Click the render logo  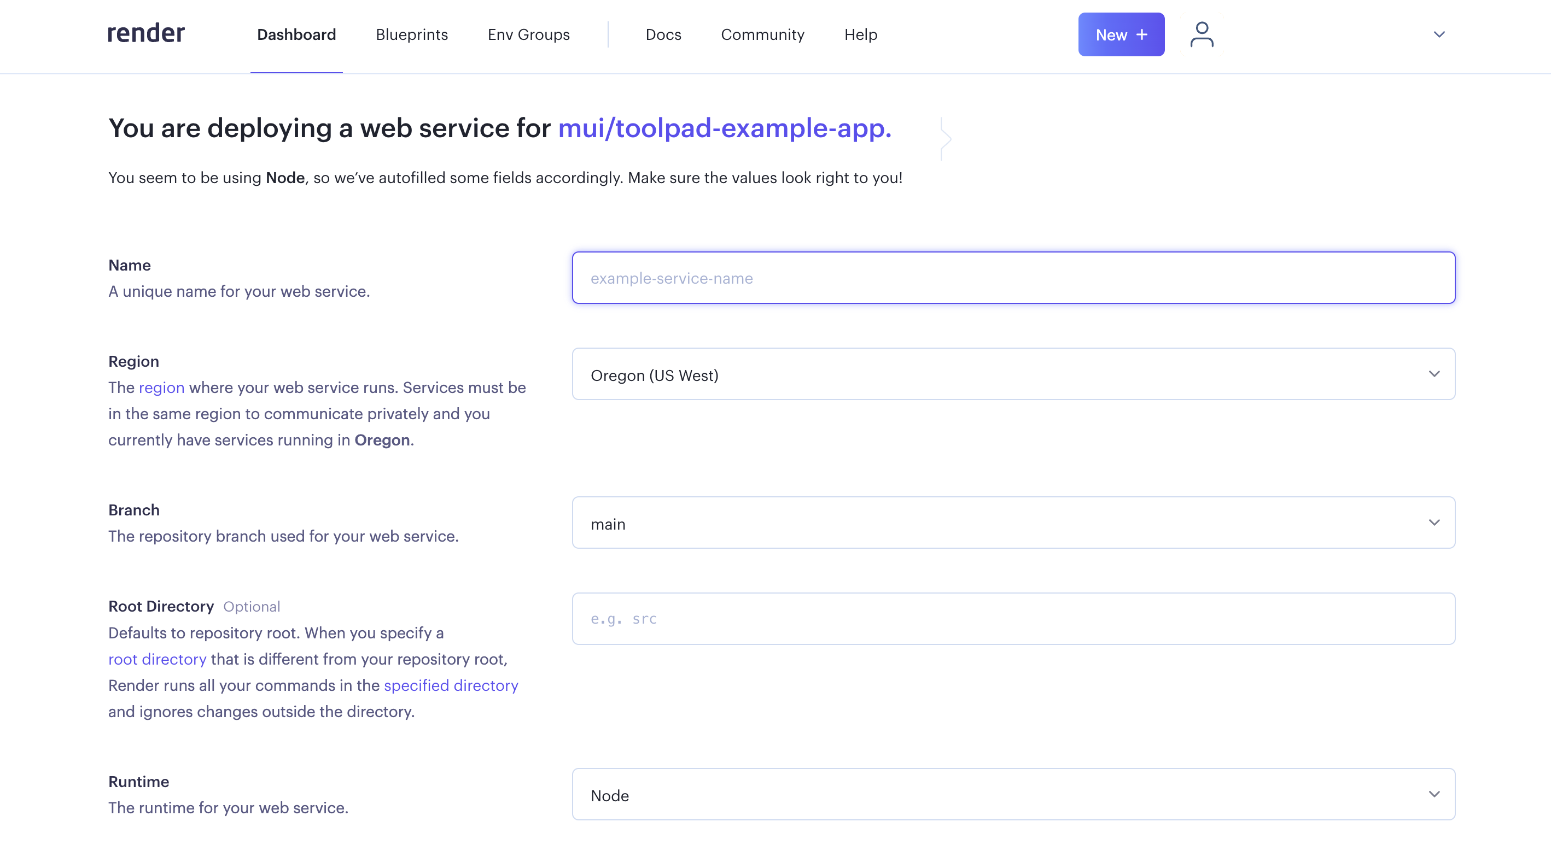click(145, 34)
